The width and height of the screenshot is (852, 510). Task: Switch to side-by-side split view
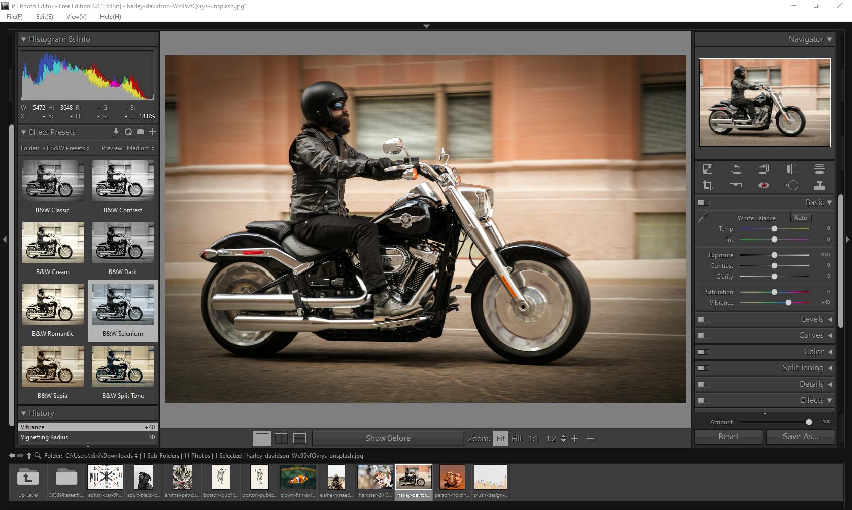(281, 438)
